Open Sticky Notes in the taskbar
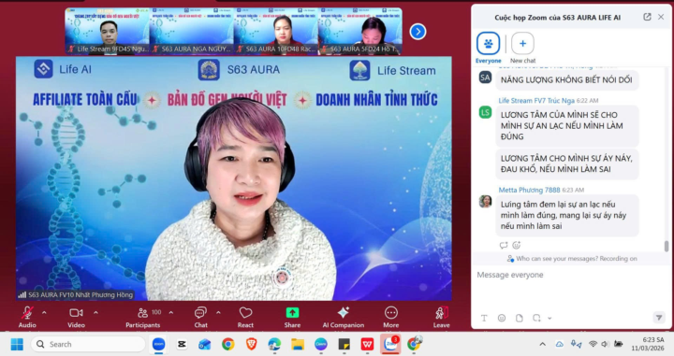This screenshot has width=674, height=356. [x=344, y=344]
